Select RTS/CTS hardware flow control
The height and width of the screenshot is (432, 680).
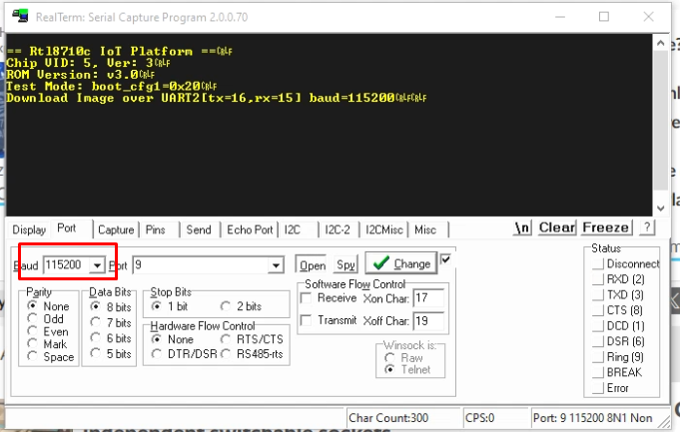(x=252, y=339)
